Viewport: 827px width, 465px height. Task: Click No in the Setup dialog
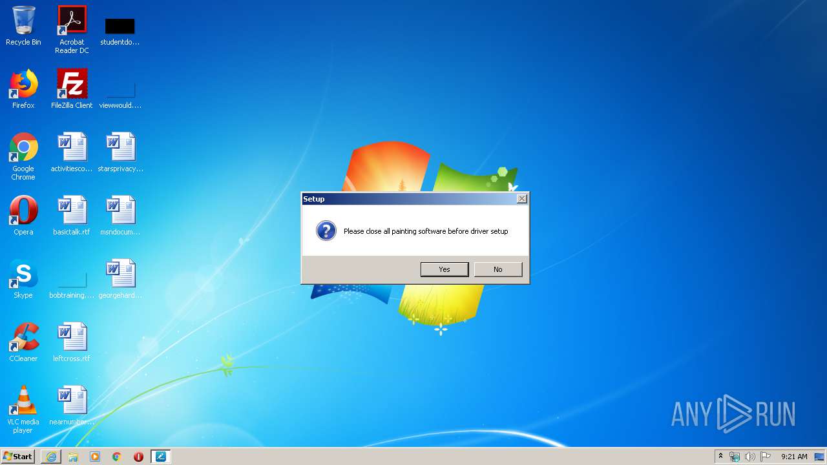(x=498, y=269)
